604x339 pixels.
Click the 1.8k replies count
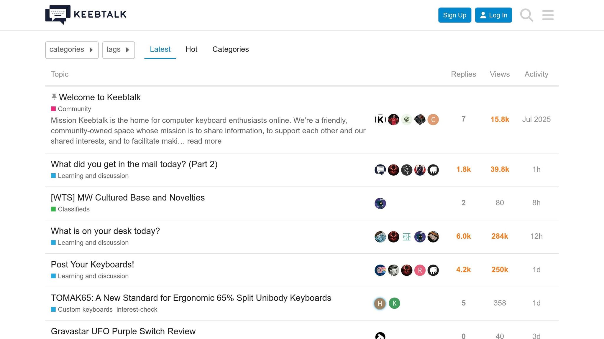coord(463,169)
